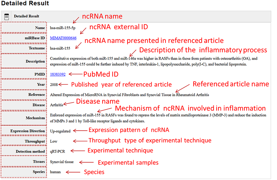Select the year value '2008'
The width and height of the screenshot is (277, 180).
click(54, 84)
